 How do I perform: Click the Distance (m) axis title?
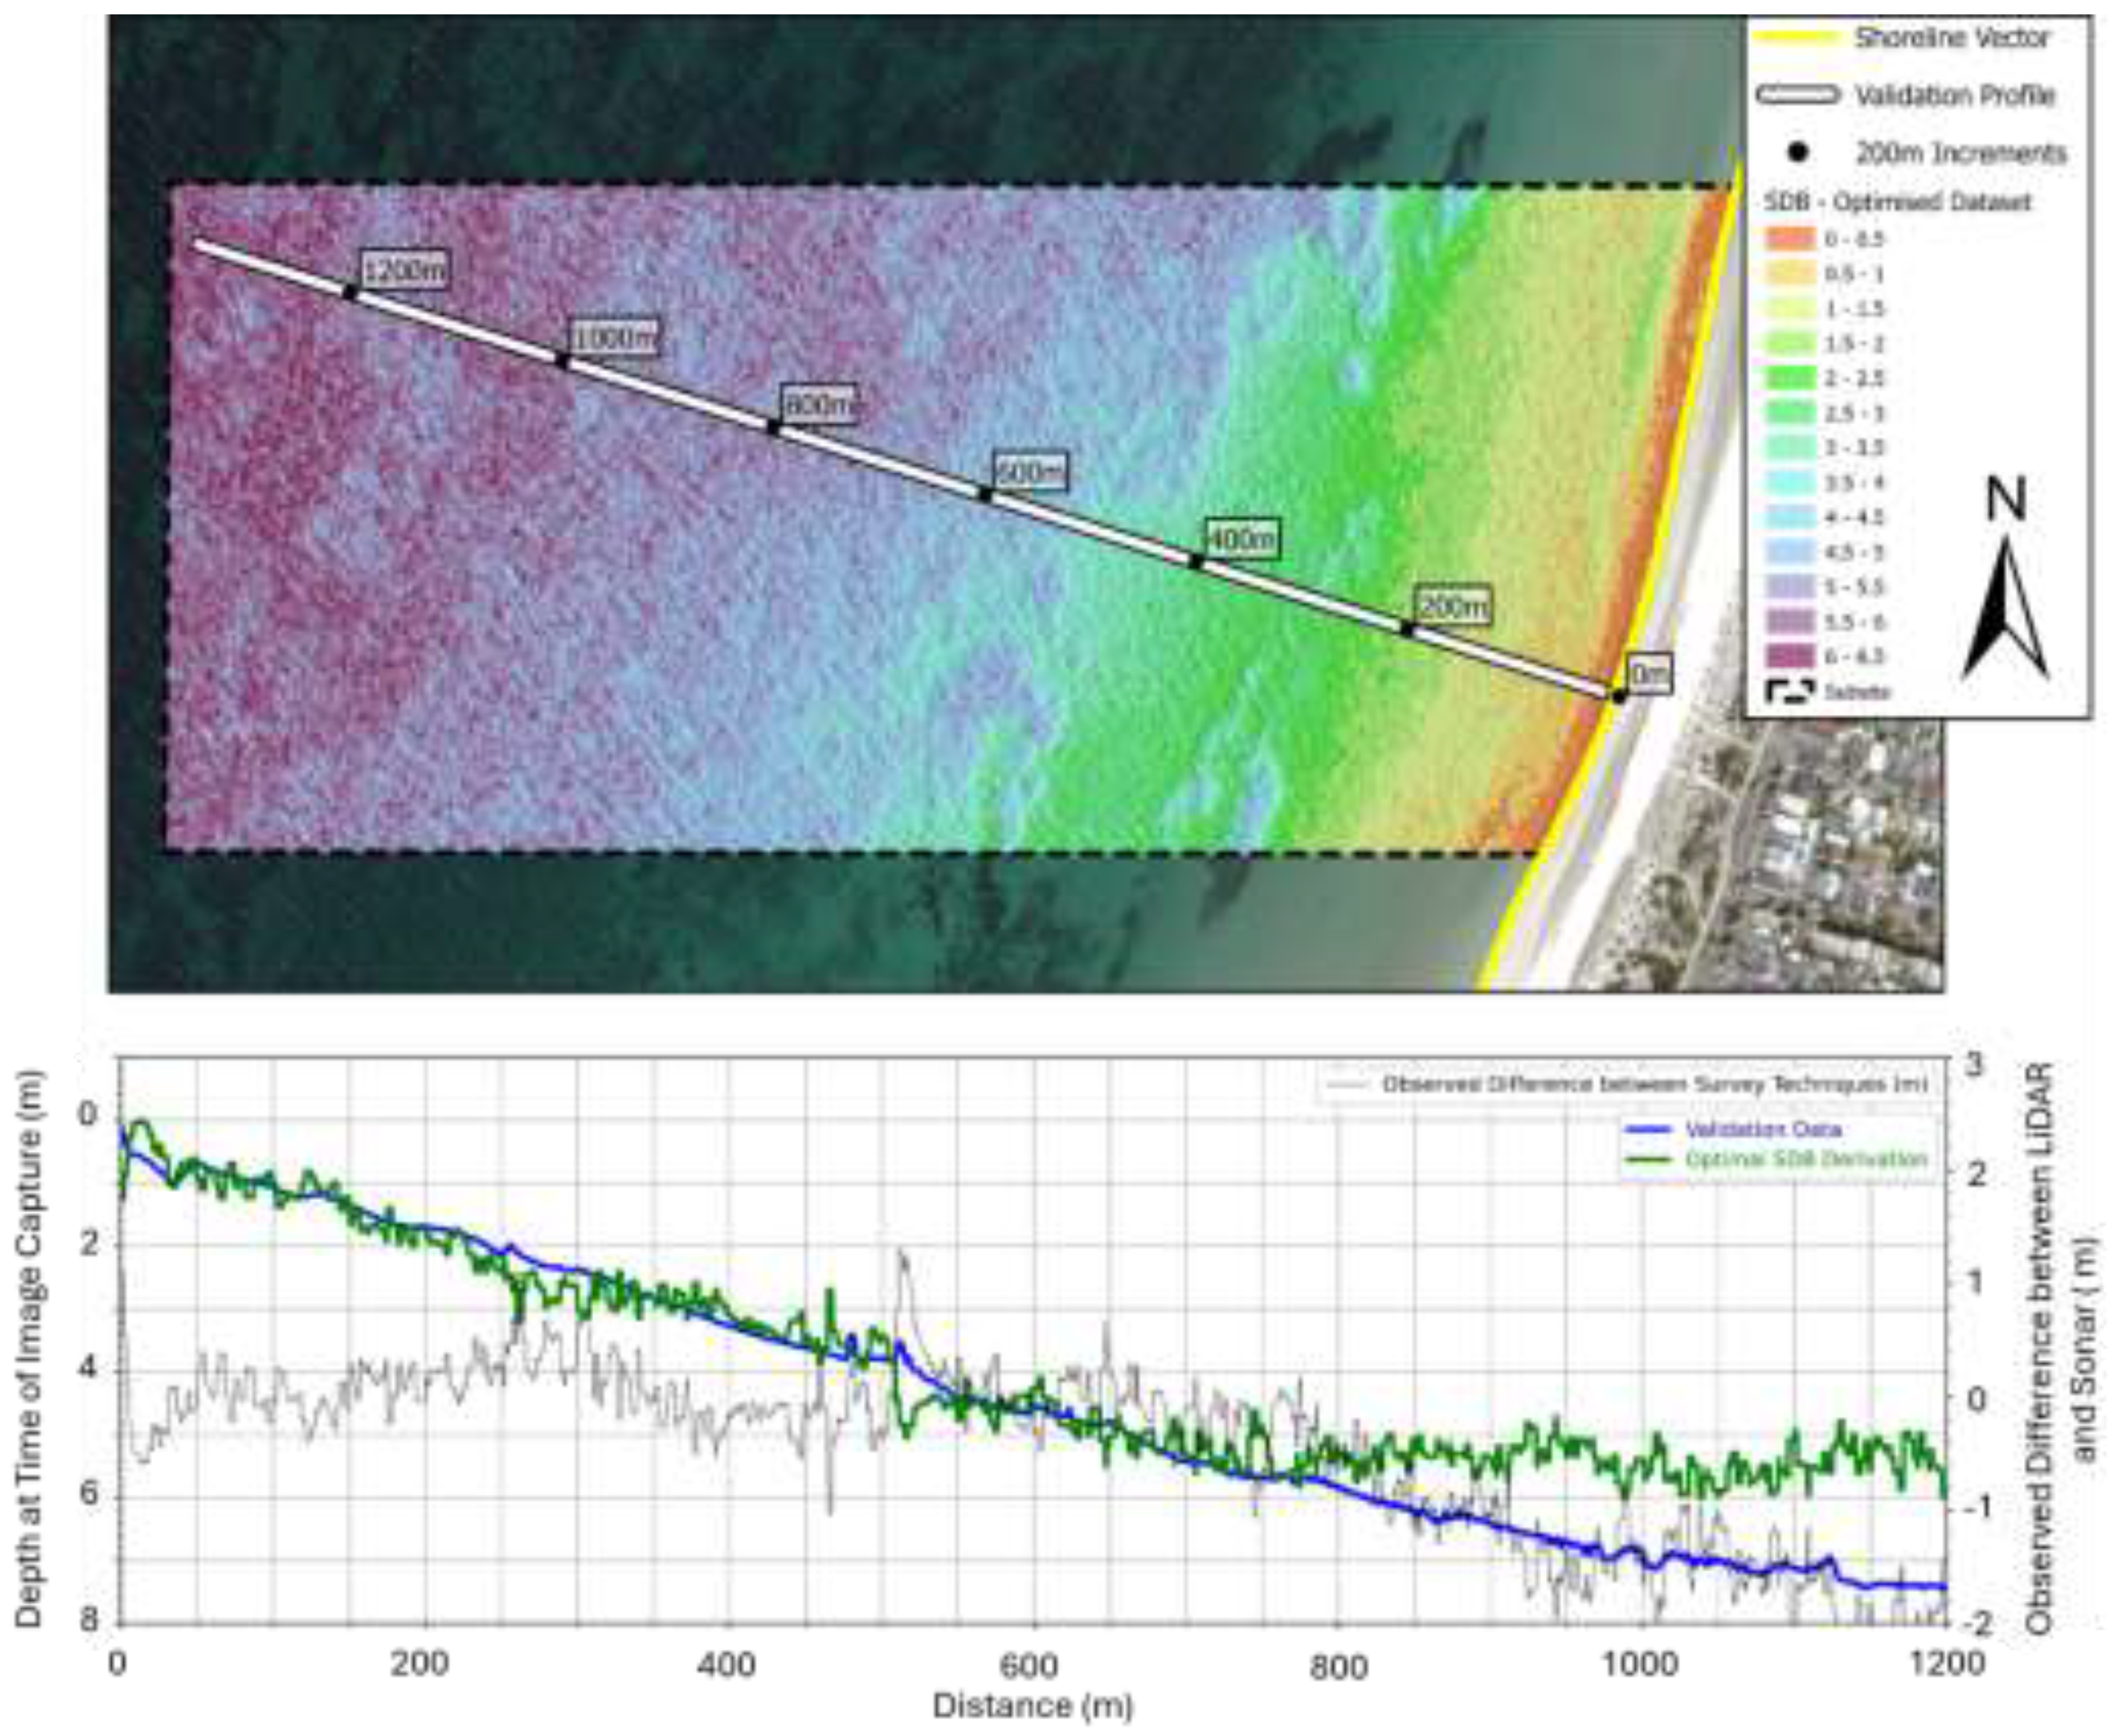[1033, 1705]
